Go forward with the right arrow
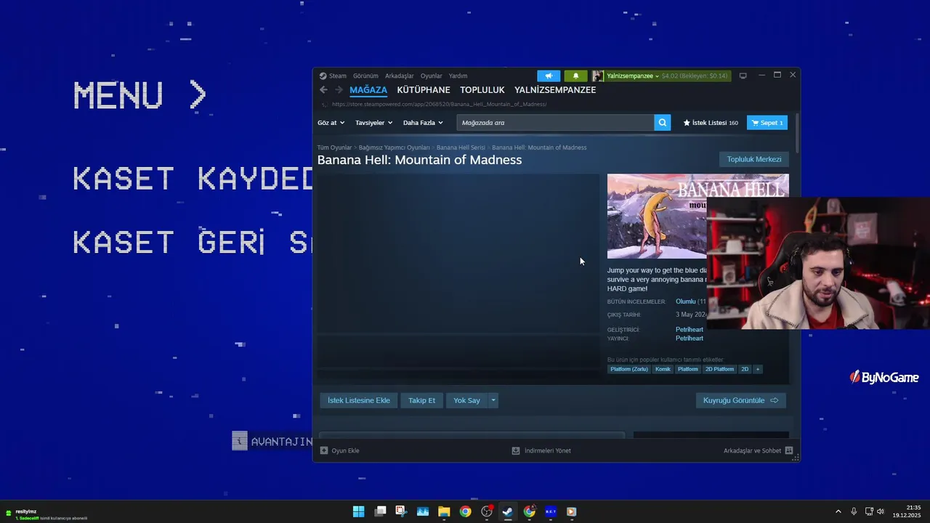 [339, 90]
